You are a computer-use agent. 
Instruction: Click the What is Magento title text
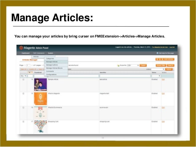(54, 94)
